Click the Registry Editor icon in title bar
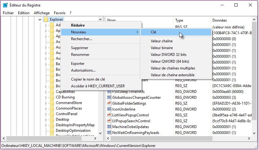This screenshot has height=150, width=259. tap(5, 5)
